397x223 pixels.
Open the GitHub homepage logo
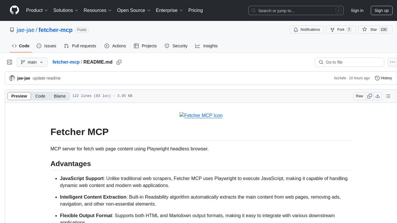click(x=14, y=10)
